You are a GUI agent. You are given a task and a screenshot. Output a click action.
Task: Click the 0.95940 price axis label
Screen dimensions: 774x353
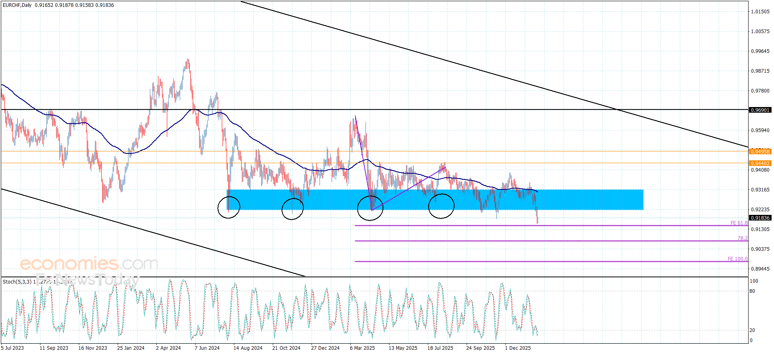[x=760, y=130]
